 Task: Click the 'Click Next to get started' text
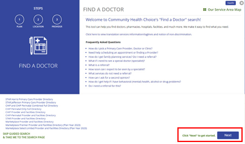pyautogui.click(x=199, y=136)
